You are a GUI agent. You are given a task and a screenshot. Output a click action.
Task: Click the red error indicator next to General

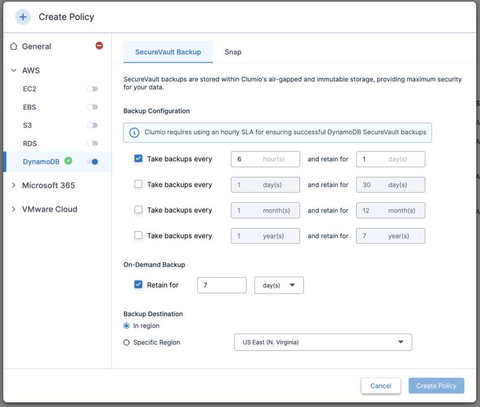point(99,45)
